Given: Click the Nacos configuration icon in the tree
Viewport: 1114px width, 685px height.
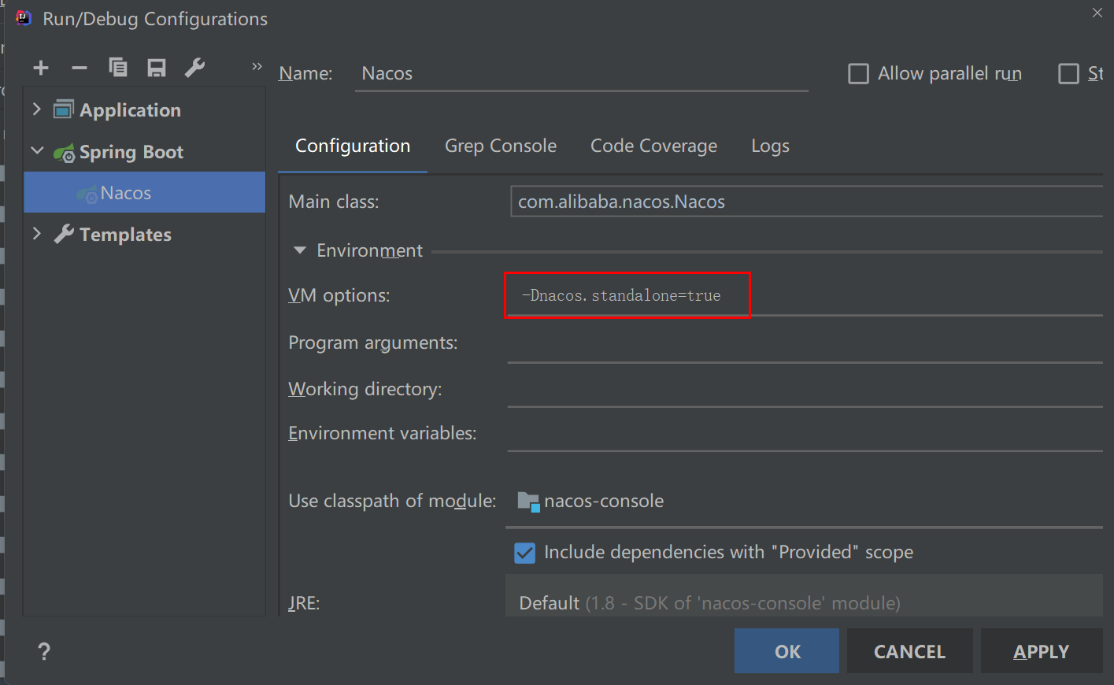Looking at the screenshot, I should 87,194.
